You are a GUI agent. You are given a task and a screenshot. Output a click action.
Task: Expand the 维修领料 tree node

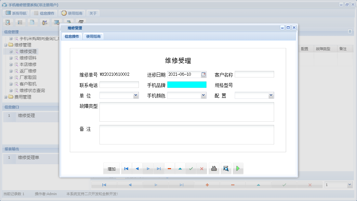pyautogui.click(x=11, y=58)
